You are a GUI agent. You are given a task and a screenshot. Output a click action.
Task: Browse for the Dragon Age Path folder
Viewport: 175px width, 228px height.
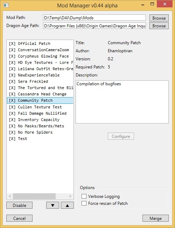(x=159, y=26)
